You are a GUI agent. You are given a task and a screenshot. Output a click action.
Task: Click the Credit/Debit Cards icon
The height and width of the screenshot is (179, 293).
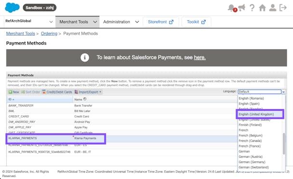pyautogui.click(x=44, y=92)
